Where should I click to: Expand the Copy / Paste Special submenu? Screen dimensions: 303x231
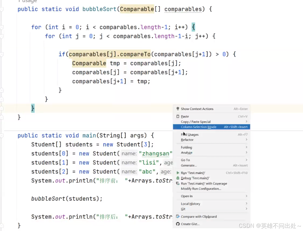tap(212, 122)
